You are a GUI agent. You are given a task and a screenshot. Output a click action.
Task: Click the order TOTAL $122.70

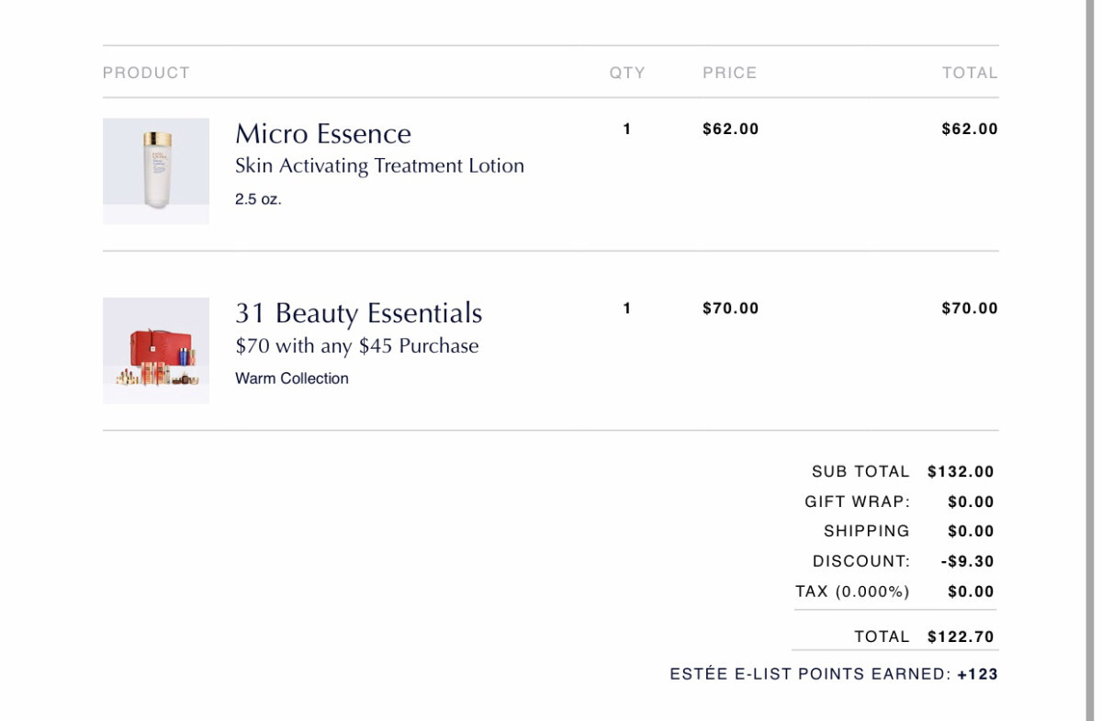pos(961,637)
